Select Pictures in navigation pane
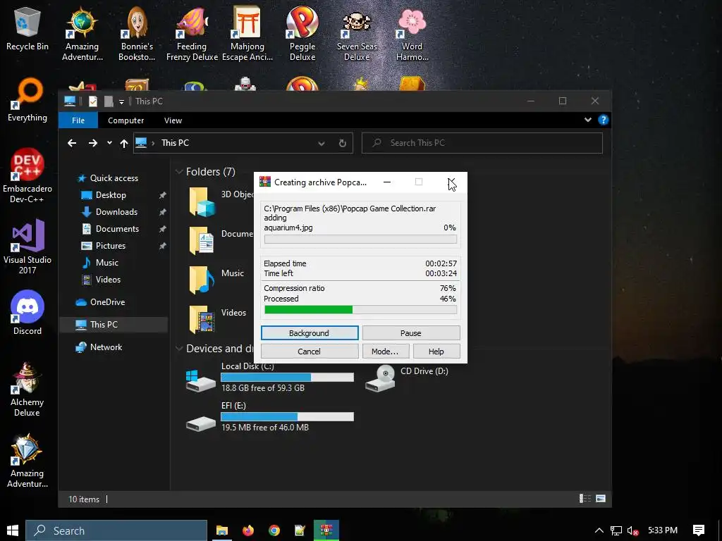The image size is (722, 541). click(111, 246)
